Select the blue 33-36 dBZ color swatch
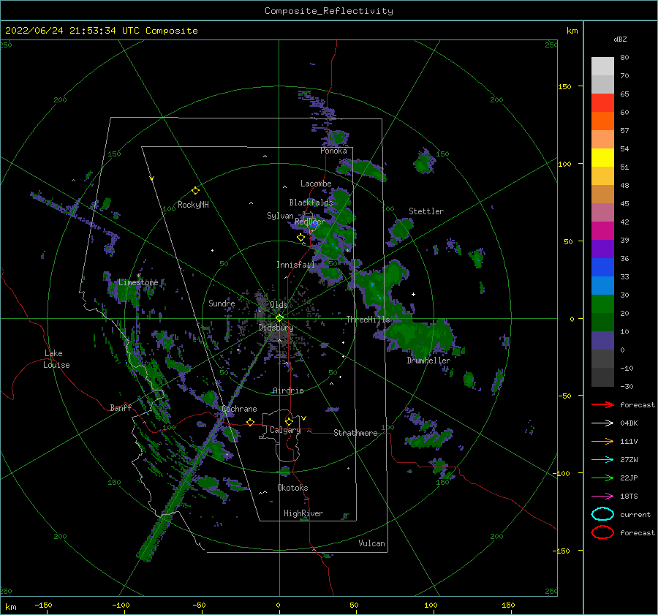 (x=602, y=268)
